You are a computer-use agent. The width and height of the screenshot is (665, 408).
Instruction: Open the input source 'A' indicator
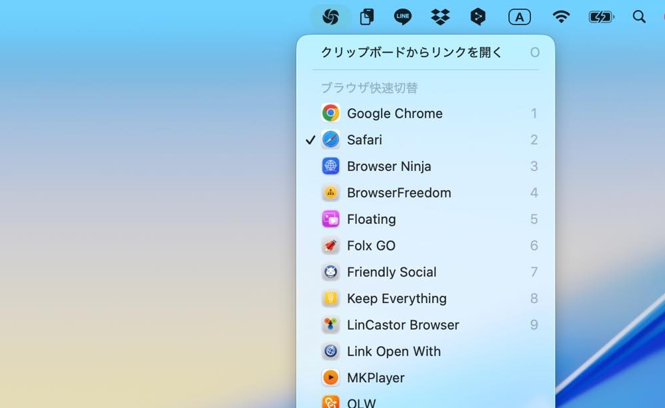[519, 17]
